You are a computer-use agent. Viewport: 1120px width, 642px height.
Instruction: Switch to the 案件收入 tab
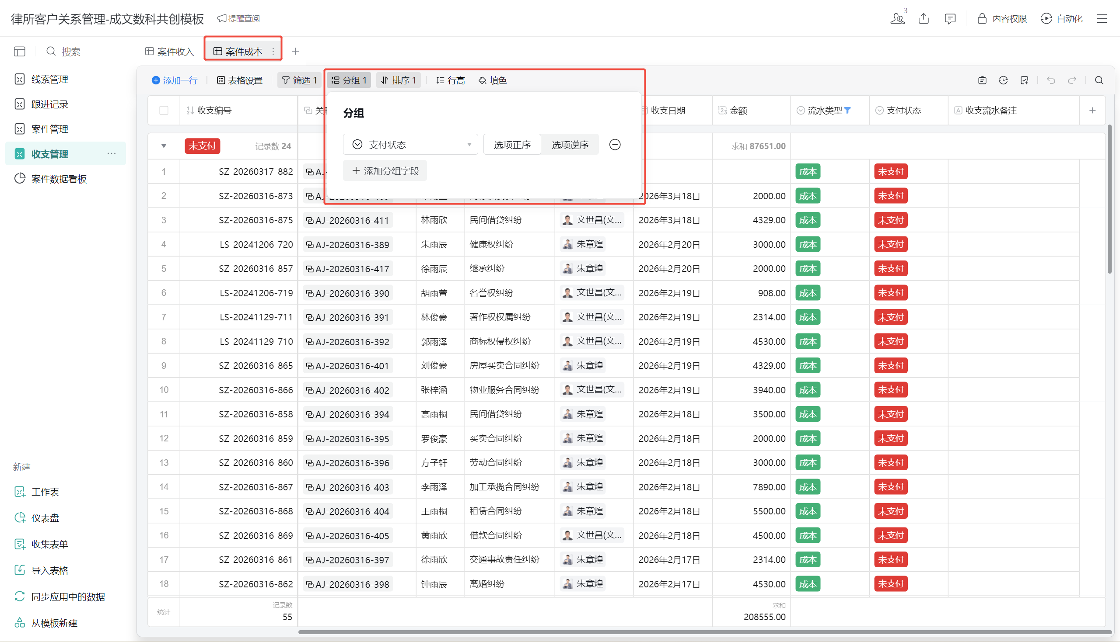(170, 52)
